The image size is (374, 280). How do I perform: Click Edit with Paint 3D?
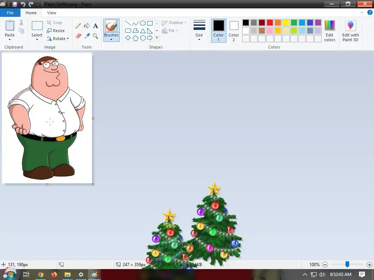click(x=350, y=31)
